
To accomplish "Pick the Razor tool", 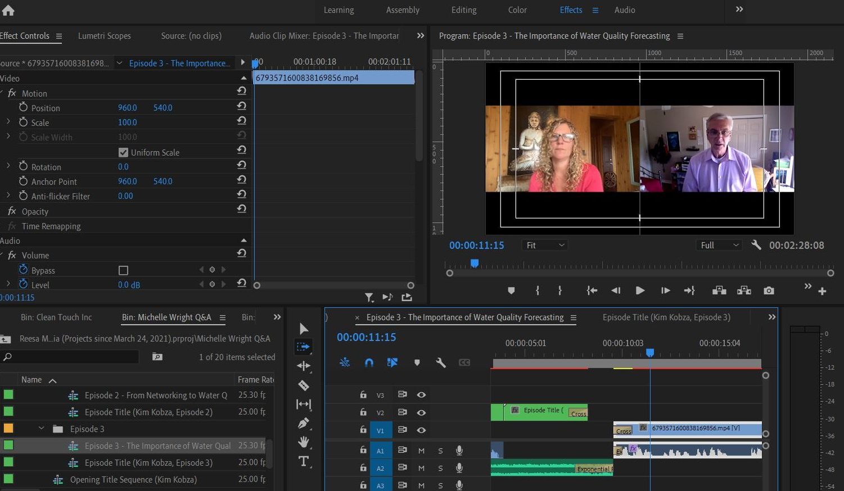I will point(304,385).
